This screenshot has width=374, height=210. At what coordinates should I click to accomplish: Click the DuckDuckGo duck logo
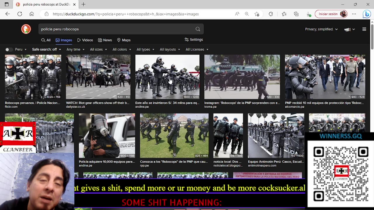tap(26, 29)
